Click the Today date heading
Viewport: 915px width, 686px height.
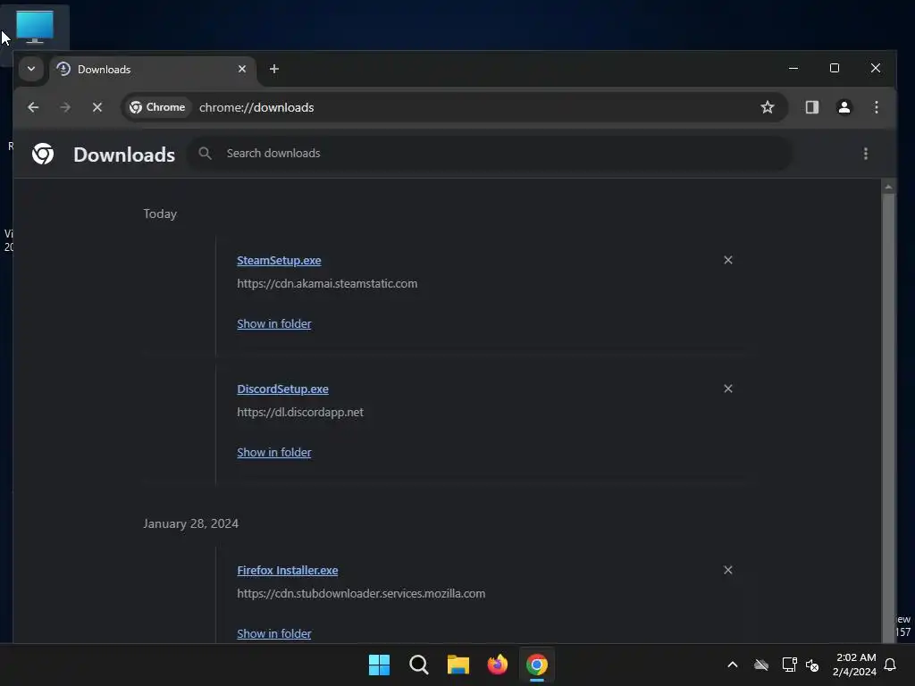point(160,214)
